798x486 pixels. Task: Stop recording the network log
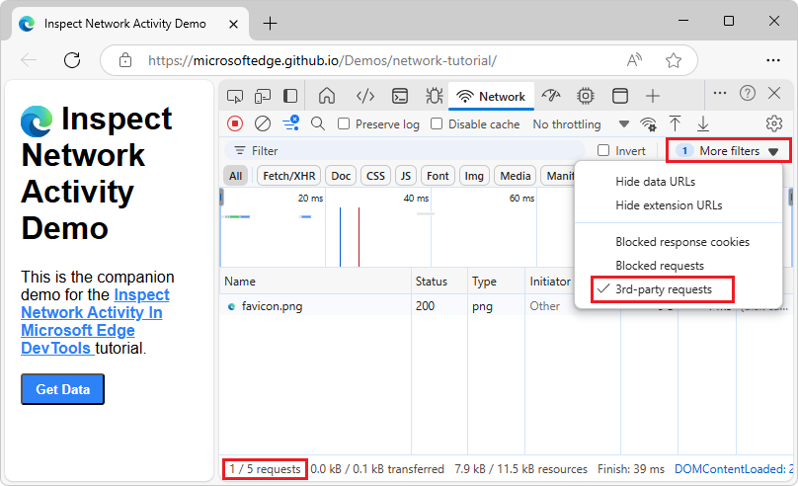coord(235,123)
